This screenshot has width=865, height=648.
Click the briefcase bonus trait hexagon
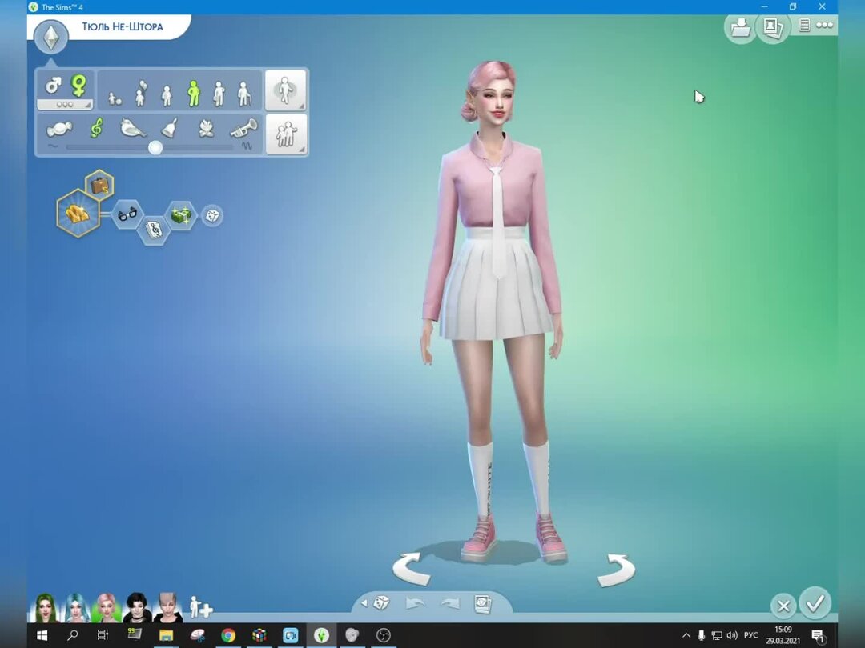tap(99, 186)
